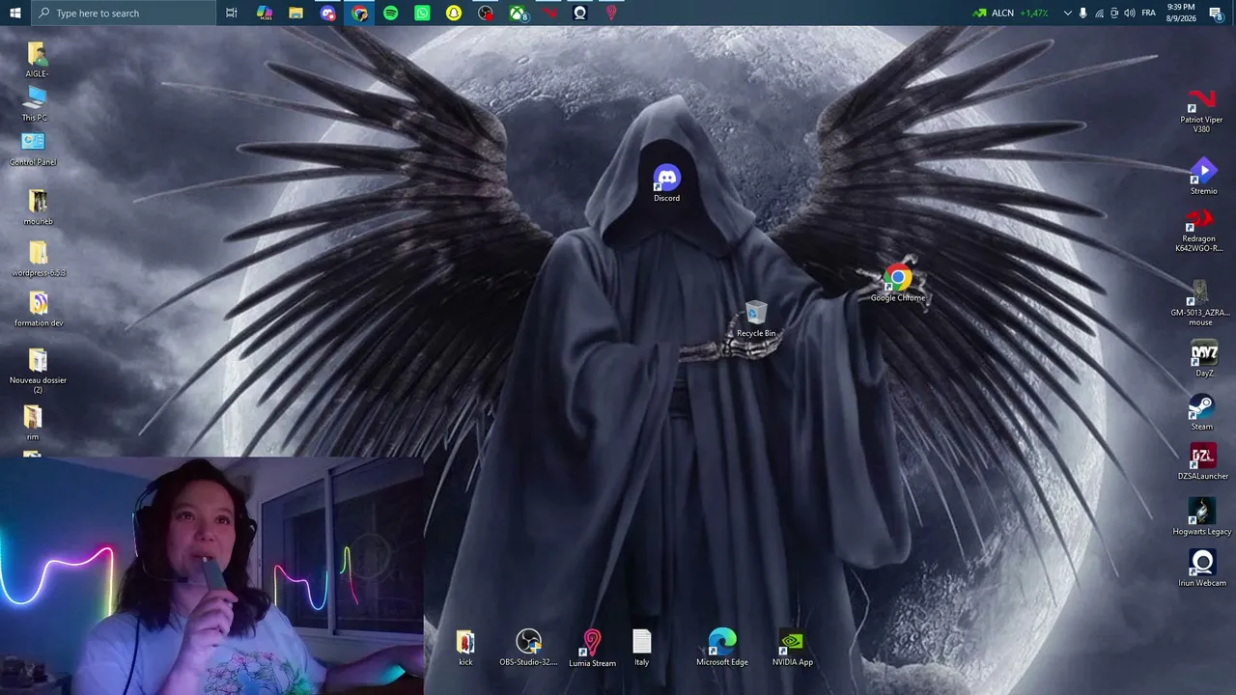Image resolution: width=1236 pixels, height=695 pixels.
Task: Select the Hogwarts Legacy desktop shortcut
Action: pos(1202,517)
